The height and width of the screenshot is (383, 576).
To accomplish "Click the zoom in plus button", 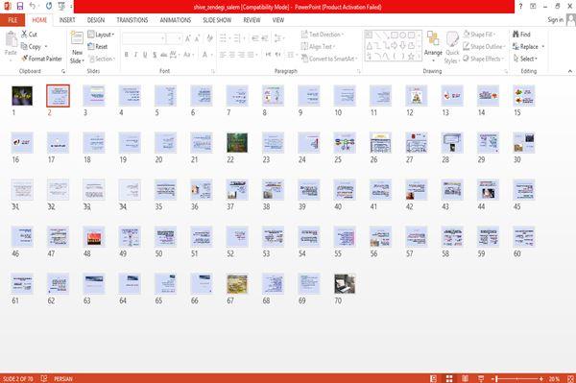I will (x=541, y=378).
